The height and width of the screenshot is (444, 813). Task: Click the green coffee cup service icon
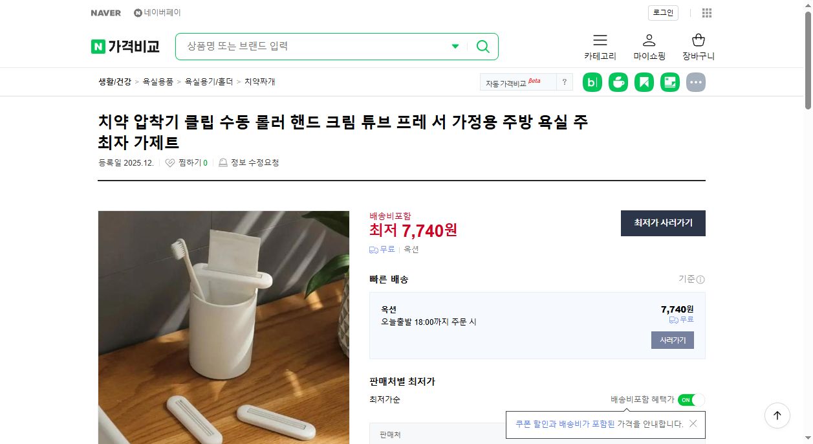point(618,82)
